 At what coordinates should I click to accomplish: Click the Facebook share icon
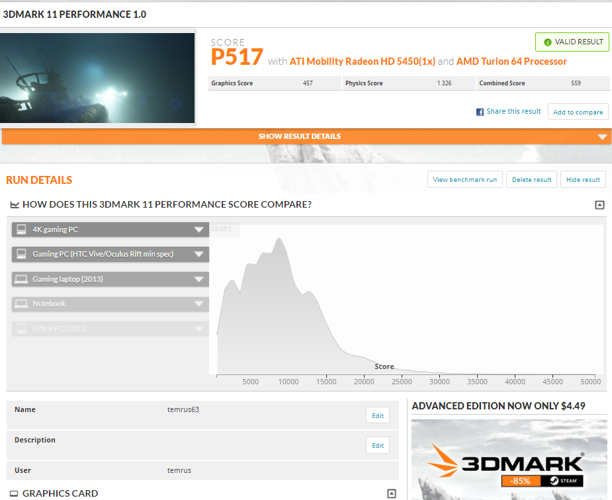click(x=480, y=112)
